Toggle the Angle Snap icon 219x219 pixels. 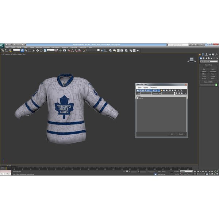(x=73, y=51)
